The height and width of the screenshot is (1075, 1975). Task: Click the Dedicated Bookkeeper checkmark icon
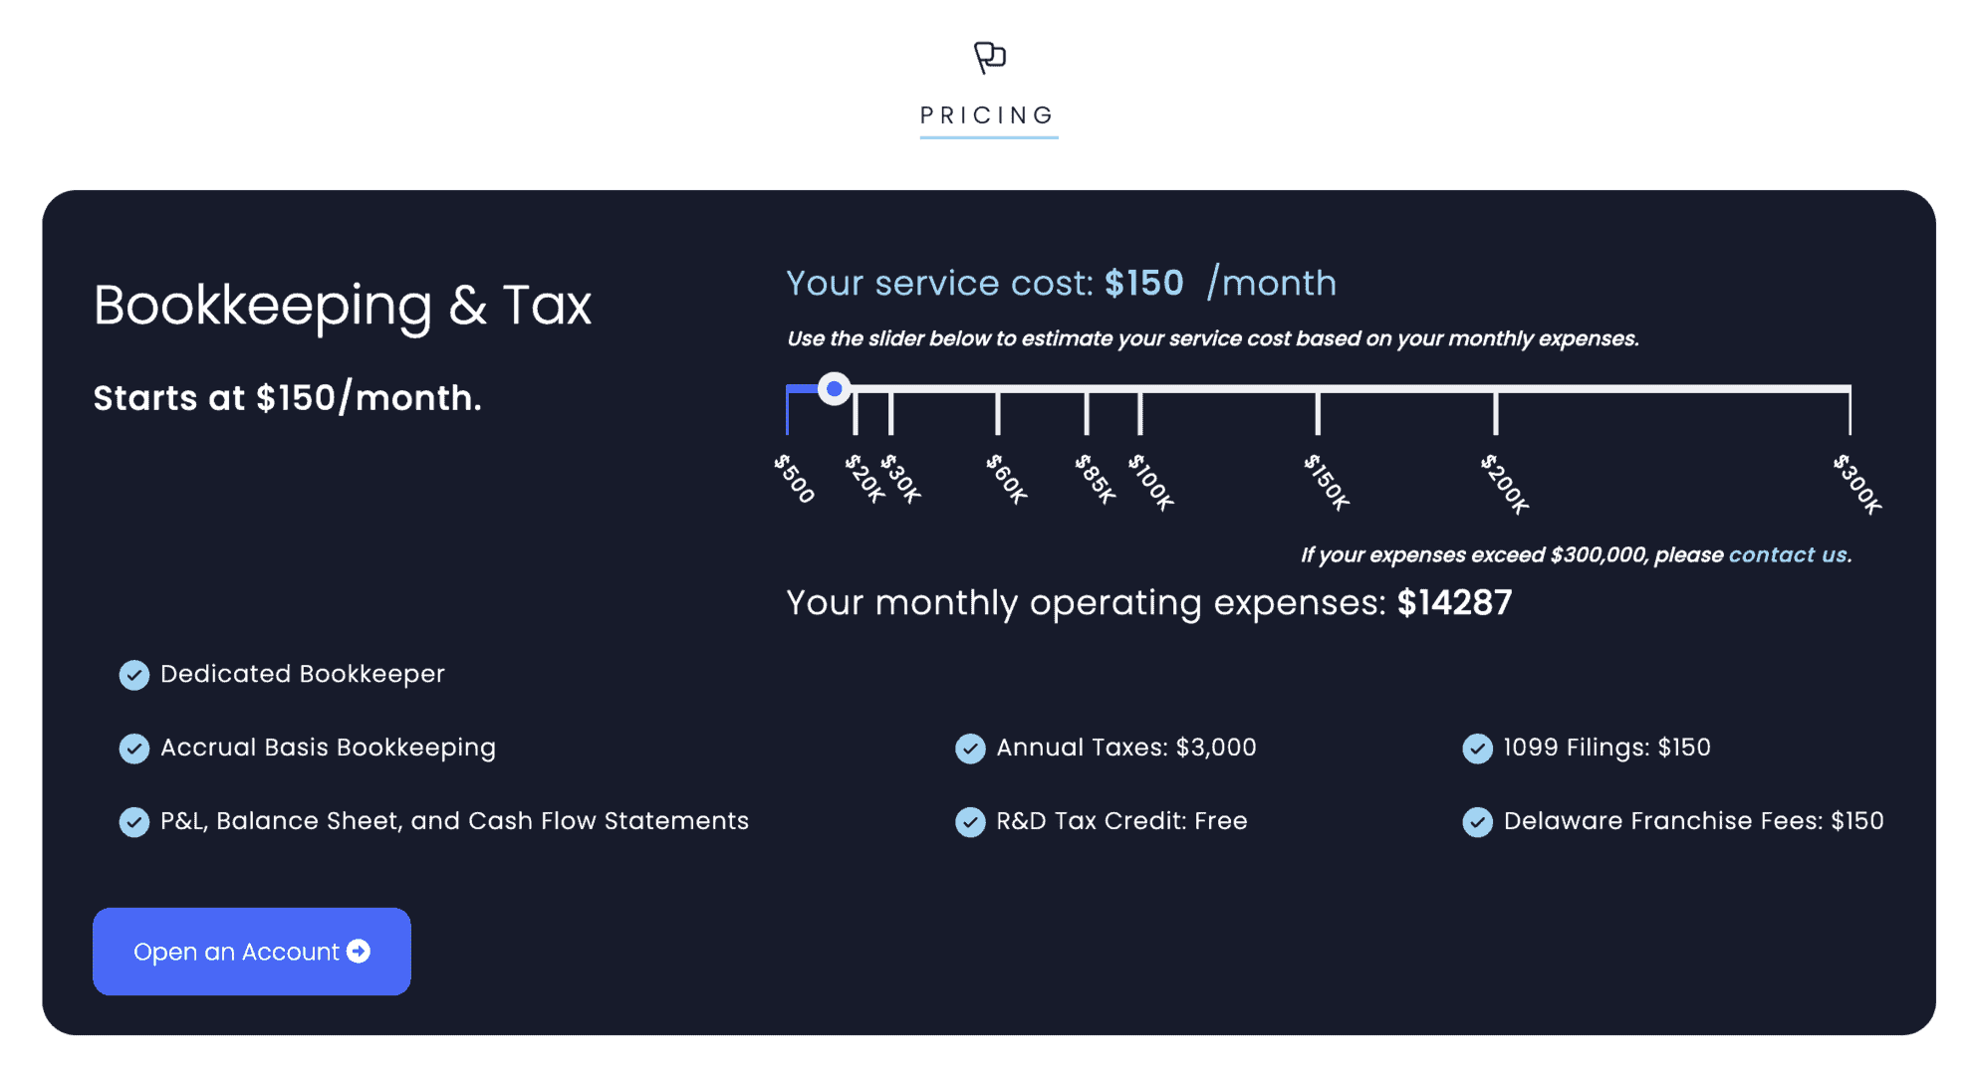pyautogui.click(x=134, y=675)
